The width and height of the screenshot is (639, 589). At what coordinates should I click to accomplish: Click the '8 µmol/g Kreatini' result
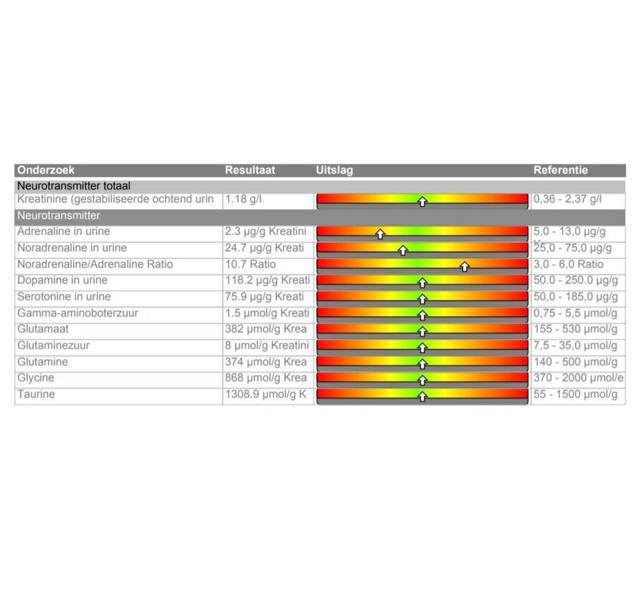point(267,345)
